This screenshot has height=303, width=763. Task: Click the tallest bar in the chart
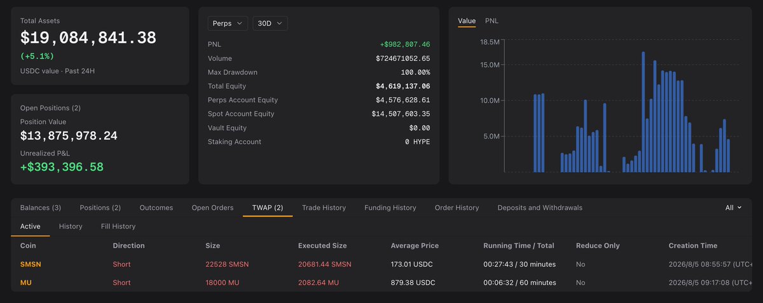[643, 112]
